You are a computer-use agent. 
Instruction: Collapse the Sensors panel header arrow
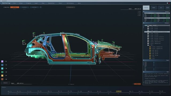pos(144,12)
